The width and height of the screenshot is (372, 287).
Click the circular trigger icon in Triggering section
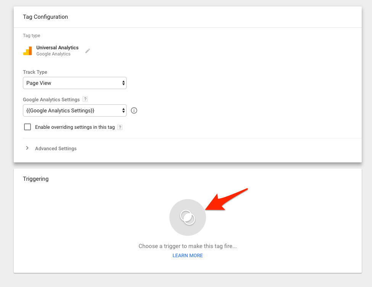pos(187,217)
